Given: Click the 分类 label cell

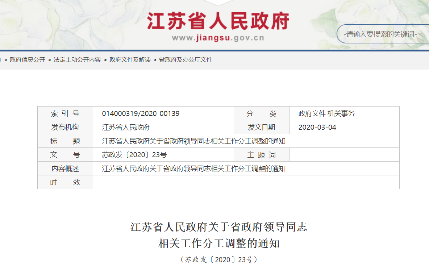Looking at the screenshot, I should coord(261,114).
